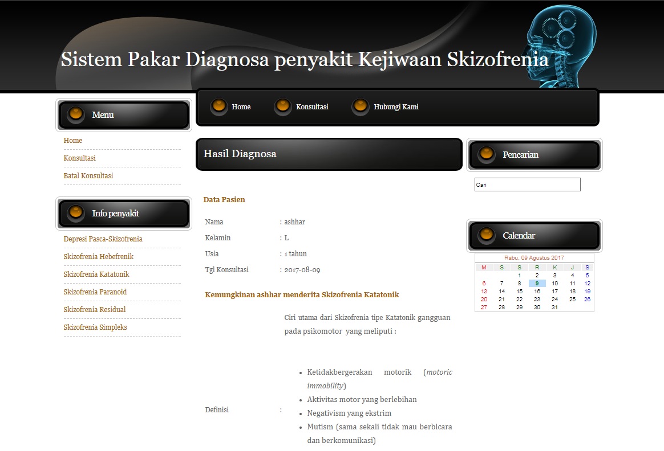Viewport: 664px width, 451px height.
Task: Click the orange icon on Pencarian panel
Action: pos(486,154)
